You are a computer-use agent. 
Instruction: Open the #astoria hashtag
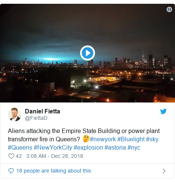[x=115, y=147]
